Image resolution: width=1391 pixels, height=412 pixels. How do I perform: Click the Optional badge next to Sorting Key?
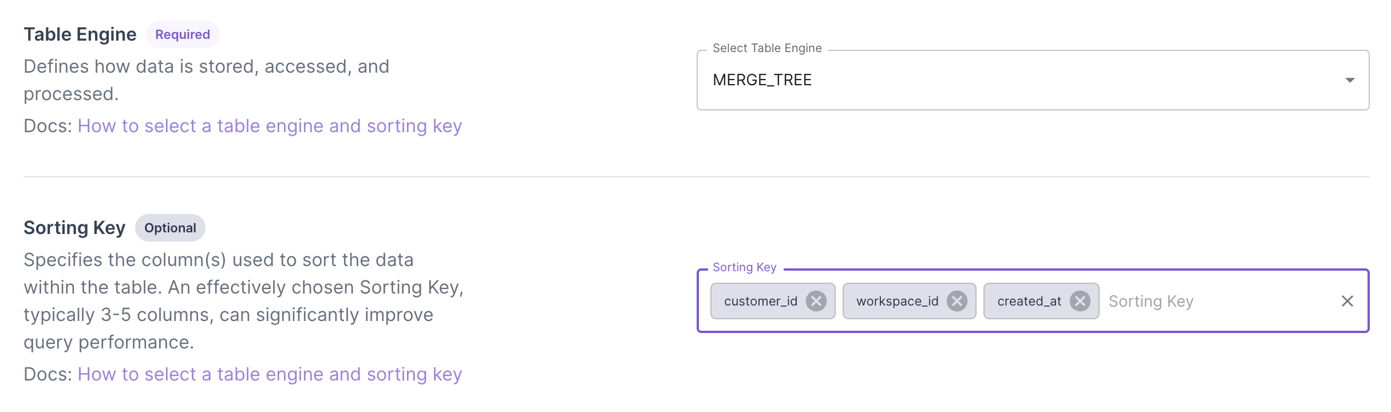(170, 228)
